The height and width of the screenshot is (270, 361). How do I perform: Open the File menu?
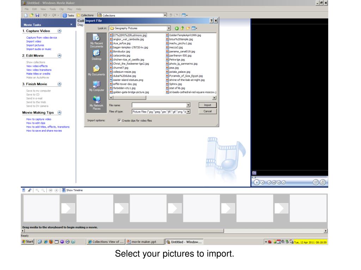pos(27,9)
